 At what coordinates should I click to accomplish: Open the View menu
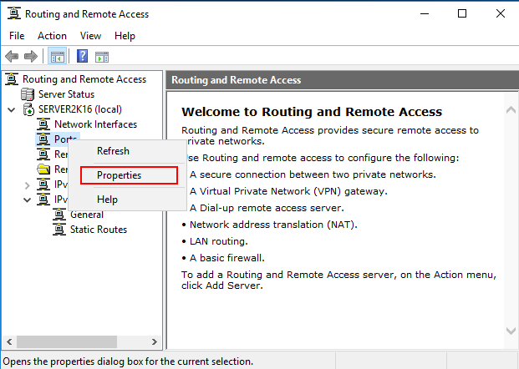pos(90,36)
